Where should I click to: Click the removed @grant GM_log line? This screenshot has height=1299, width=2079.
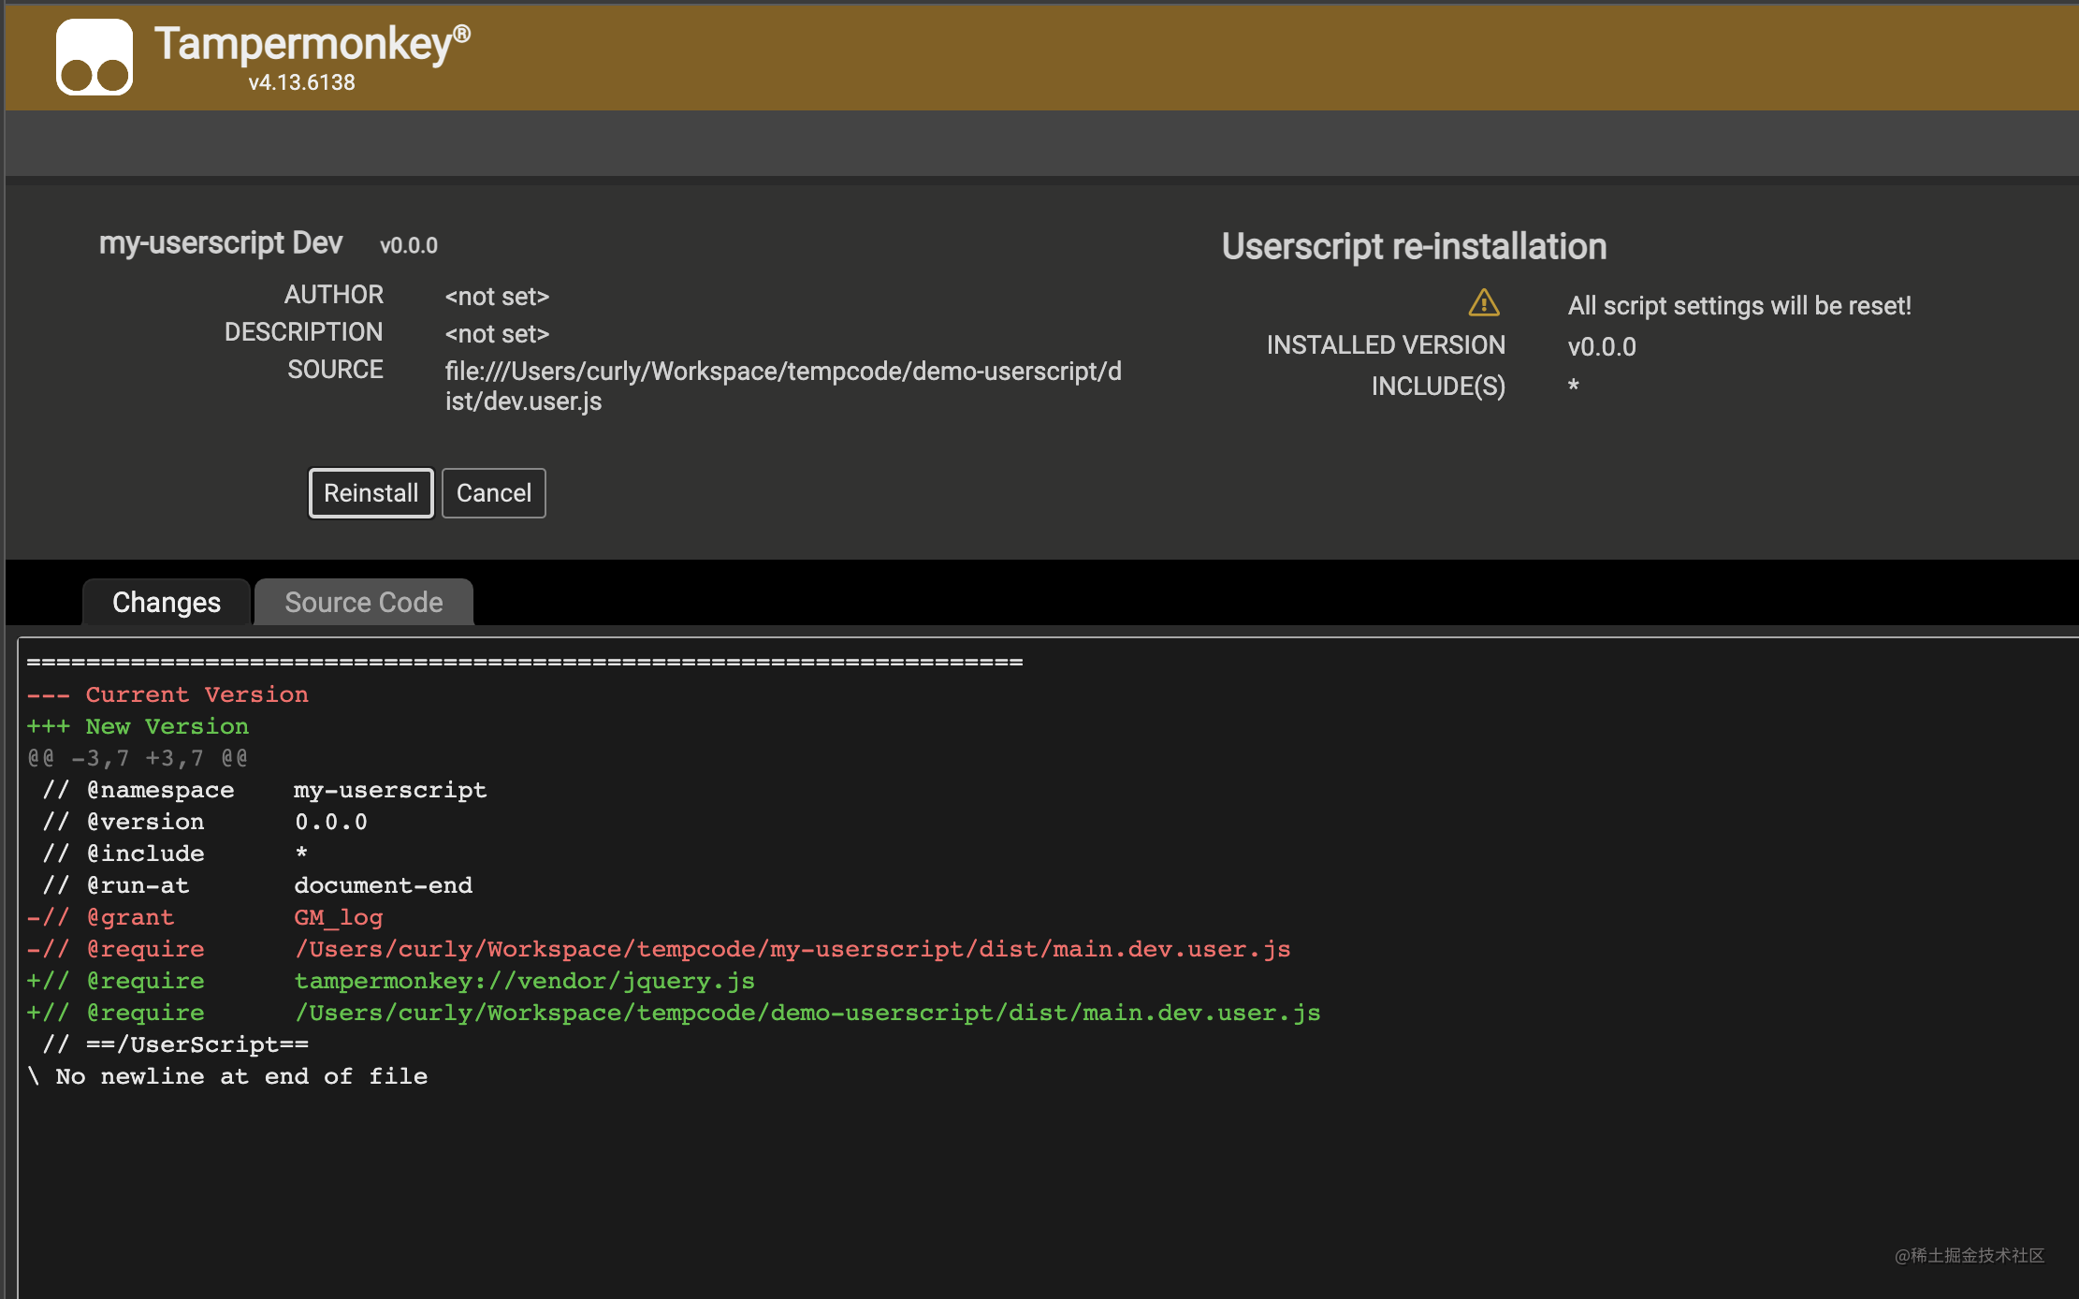(206, 917)
